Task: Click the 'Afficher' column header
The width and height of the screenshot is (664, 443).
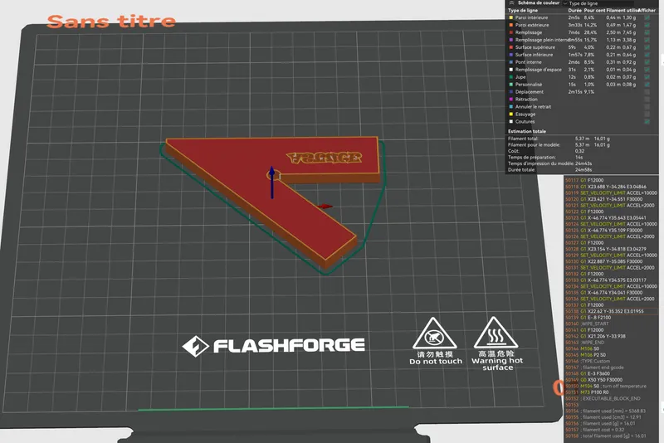Action: pos(647,11)
